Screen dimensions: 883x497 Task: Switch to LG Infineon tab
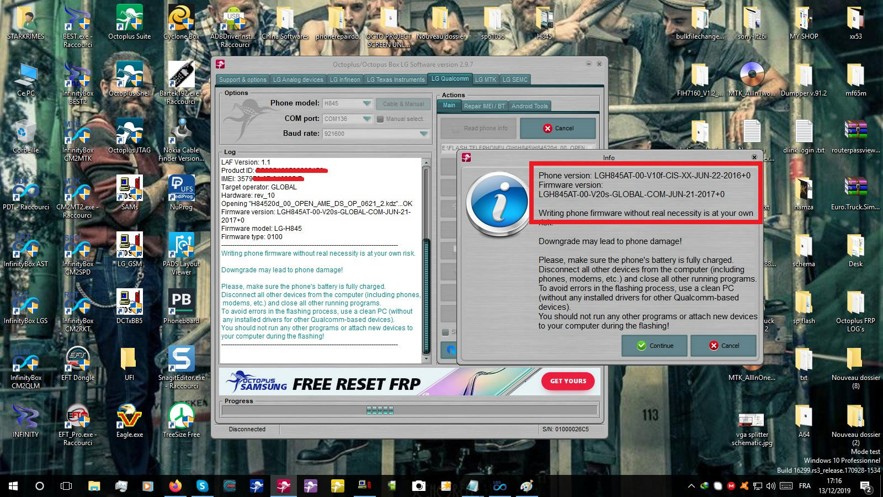pos(345,80)
